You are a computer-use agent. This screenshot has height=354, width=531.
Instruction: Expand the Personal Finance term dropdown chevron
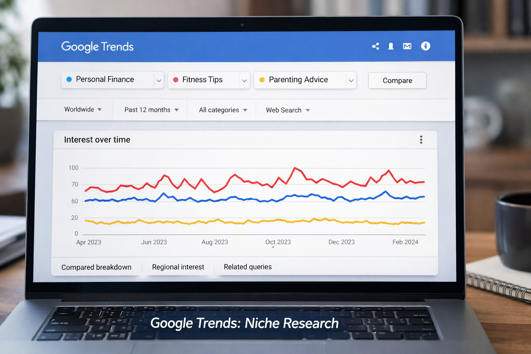(159, 81)
